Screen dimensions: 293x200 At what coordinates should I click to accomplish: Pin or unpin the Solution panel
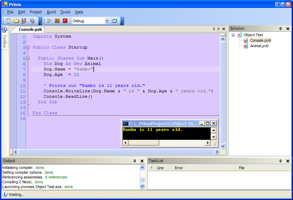280,29
